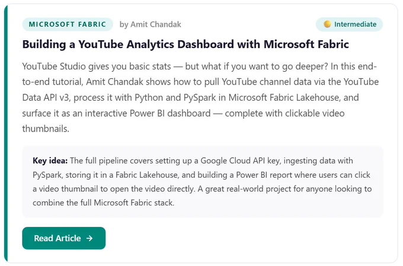Click the bold 'Key idea:' label
This screenshot has height=266, width=403.
click(50, 161)
